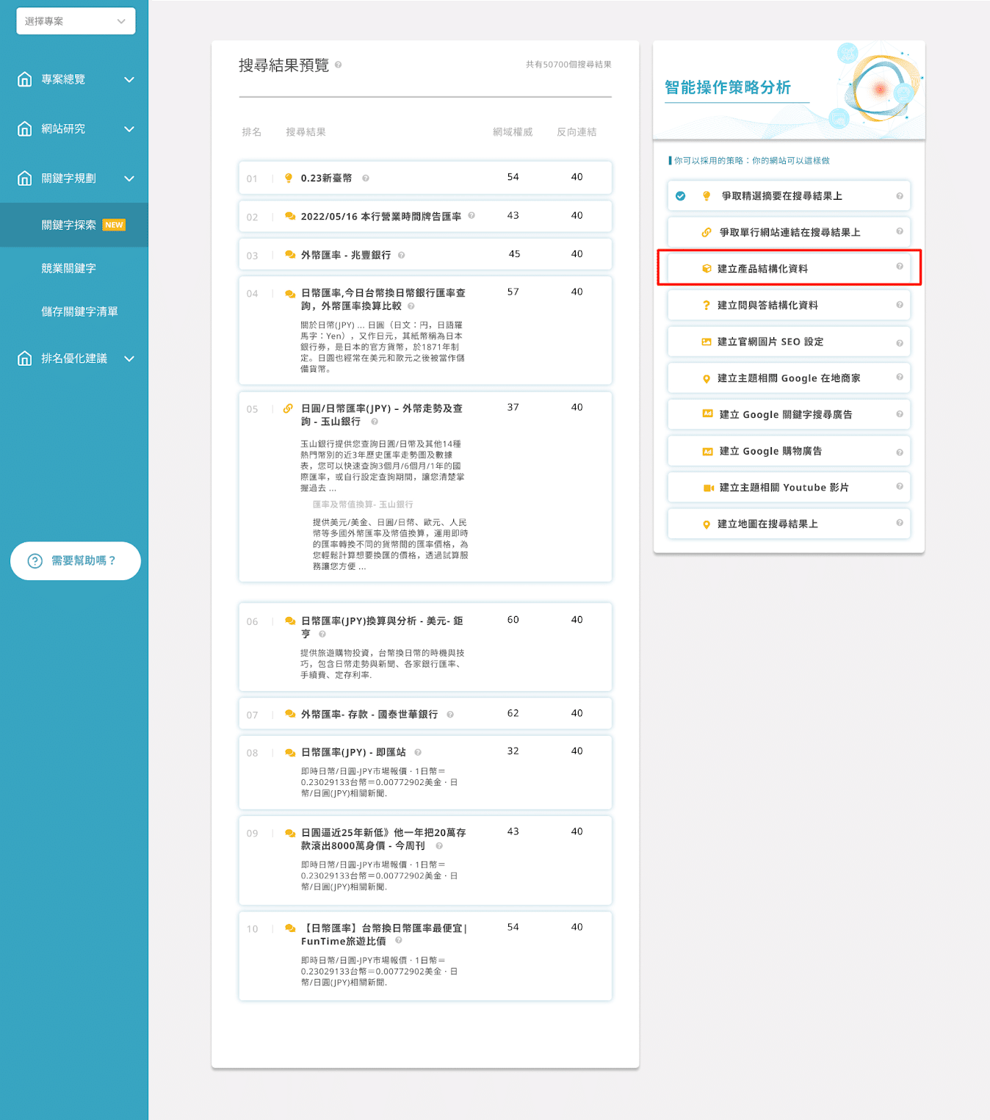Open 儲存關鍵字清單 menu item
Screen dimensions: 990x1120
click(x=79, y=312)
